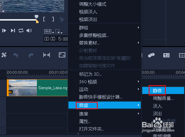Click the scissors split clip icon

pyautogui.click(x=62, y=19)
